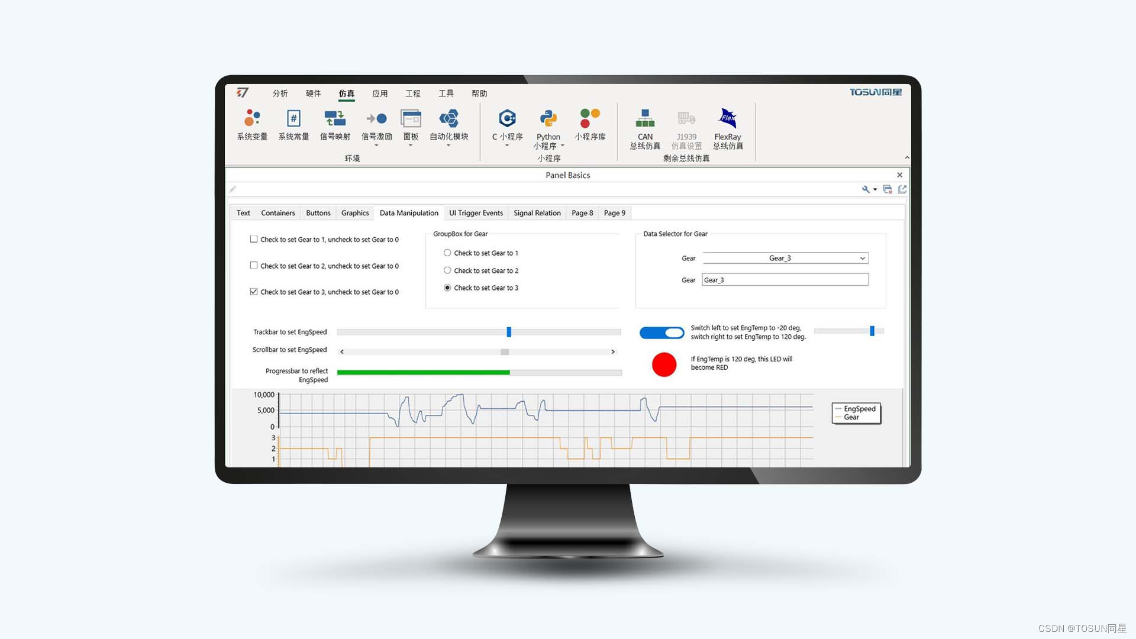Switch to the Text tab
The width and height of the screenshot is (1136, 639).
point(243,213)
